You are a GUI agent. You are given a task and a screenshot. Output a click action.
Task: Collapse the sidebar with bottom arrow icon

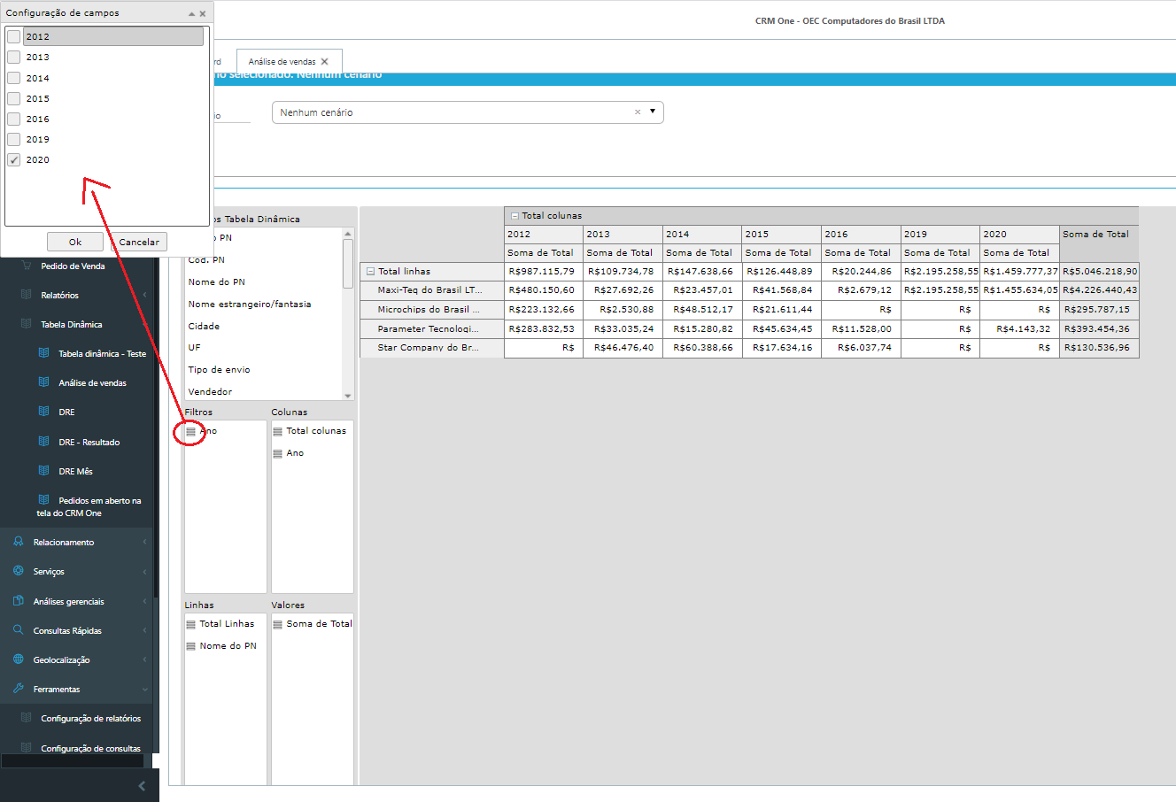click(x=143, y=786)
